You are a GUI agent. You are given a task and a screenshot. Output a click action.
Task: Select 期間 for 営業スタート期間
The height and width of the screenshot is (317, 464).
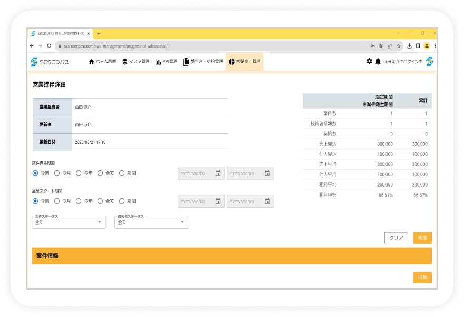(122, 201)
